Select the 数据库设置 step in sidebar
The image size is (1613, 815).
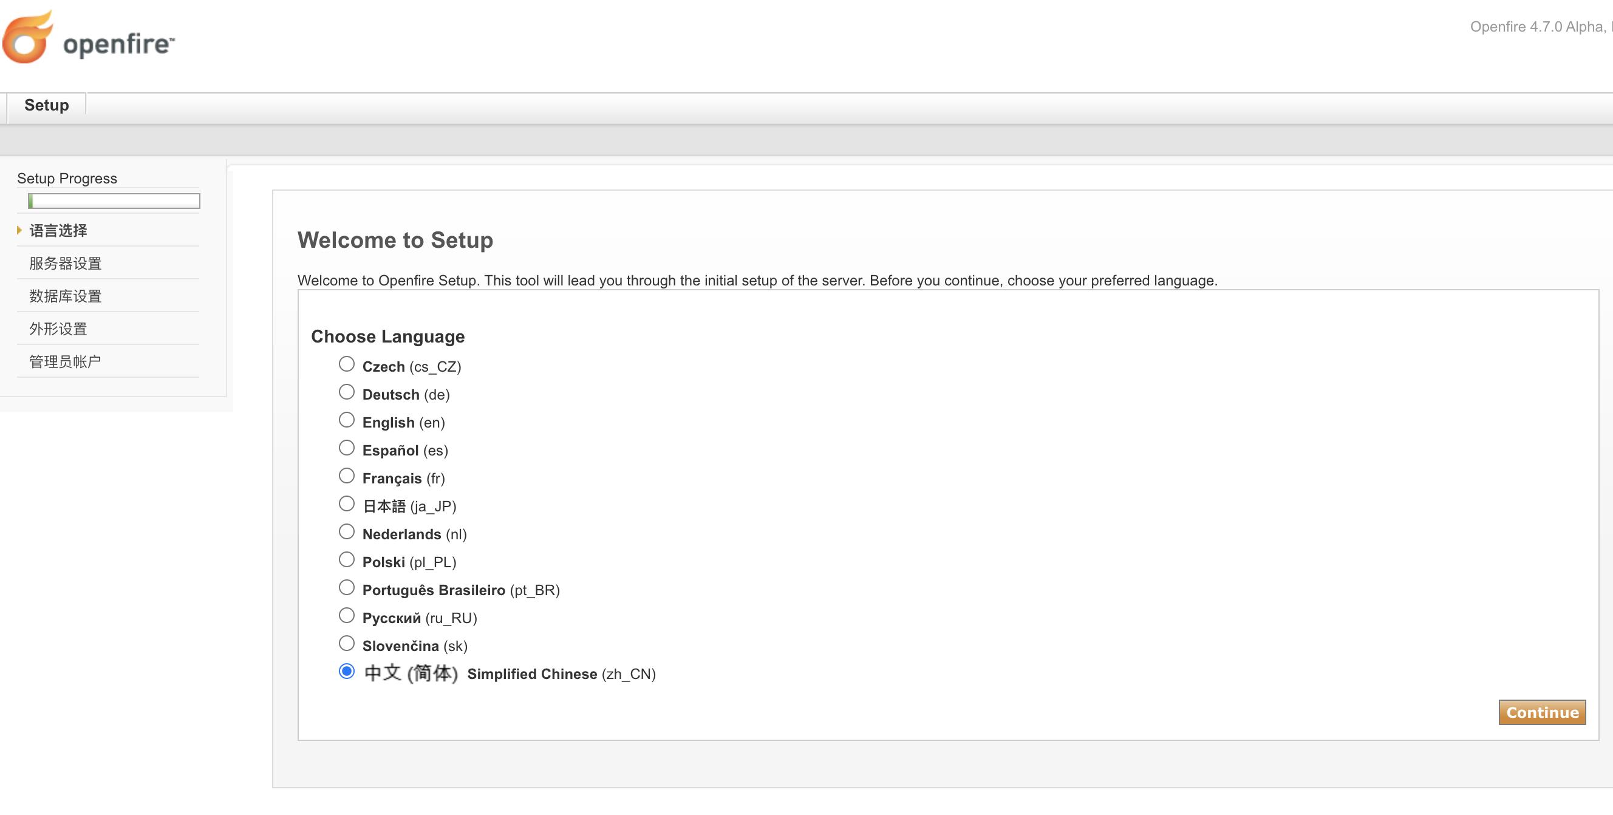point(65,296)
